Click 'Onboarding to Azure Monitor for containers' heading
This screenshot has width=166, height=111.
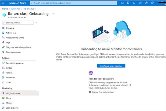pos(111,49)
